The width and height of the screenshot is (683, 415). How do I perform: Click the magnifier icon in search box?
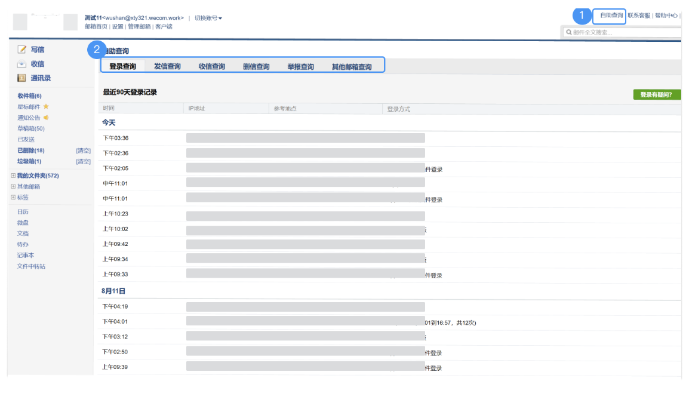point(569,32)
